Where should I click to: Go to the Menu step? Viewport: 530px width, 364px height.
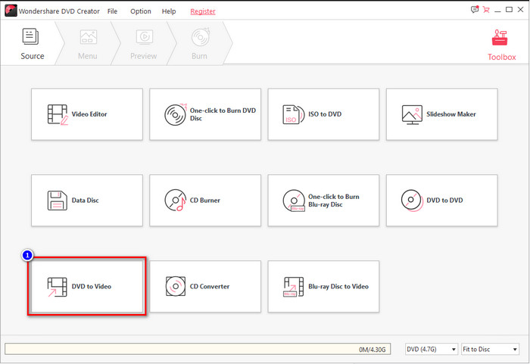click(x=88, y=44)
